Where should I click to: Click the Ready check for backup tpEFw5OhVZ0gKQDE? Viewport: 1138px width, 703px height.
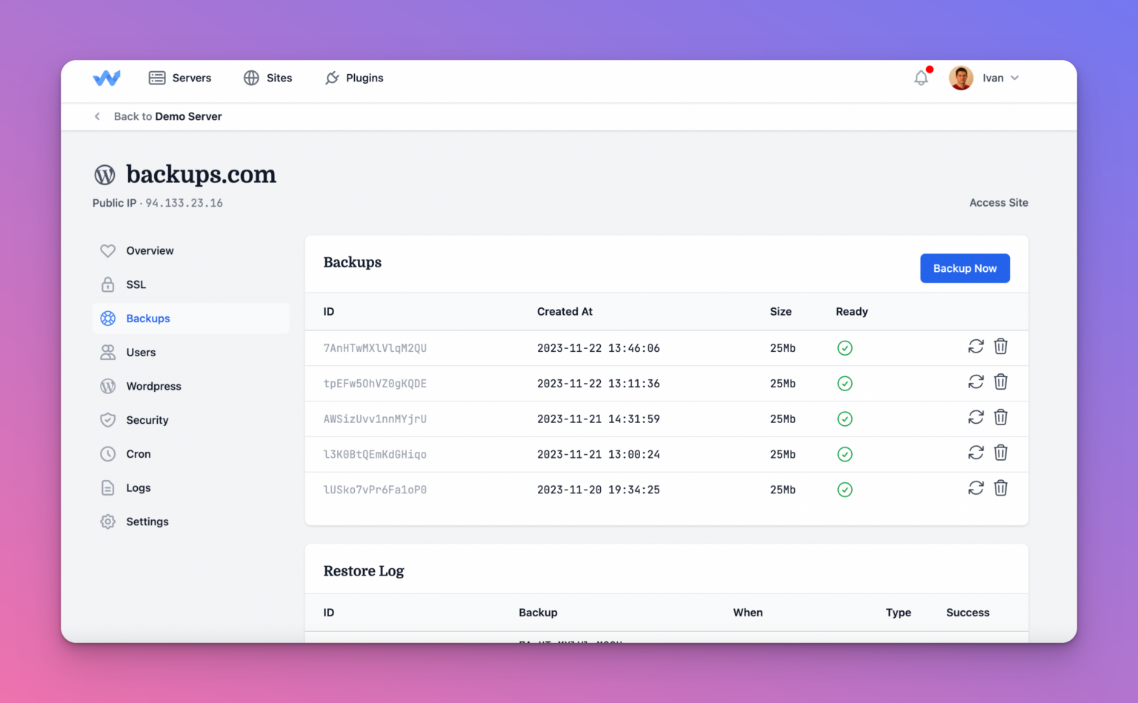click(845, 383)
